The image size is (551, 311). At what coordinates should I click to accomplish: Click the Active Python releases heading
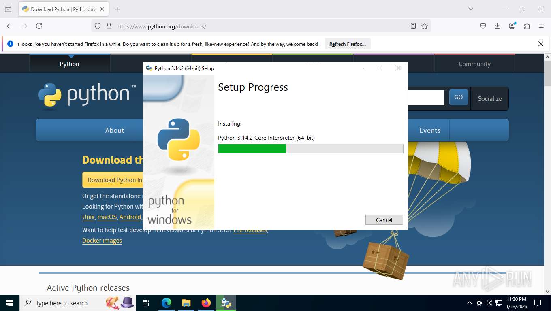(x=88, y=288)
